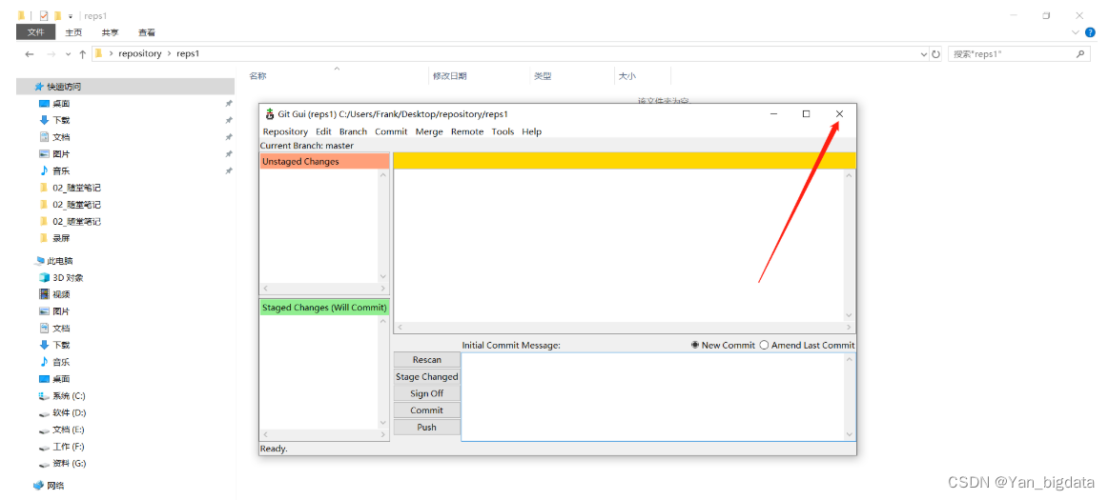Unpin 桌面 using its pin icon

[x=229, y=103]
